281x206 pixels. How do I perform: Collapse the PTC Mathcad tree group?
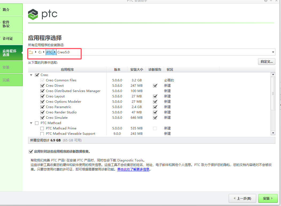click(31, 123)
